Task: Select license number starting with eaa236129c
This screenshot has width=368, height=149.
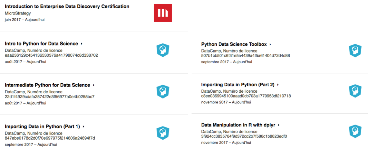Action: coord(52,56)
